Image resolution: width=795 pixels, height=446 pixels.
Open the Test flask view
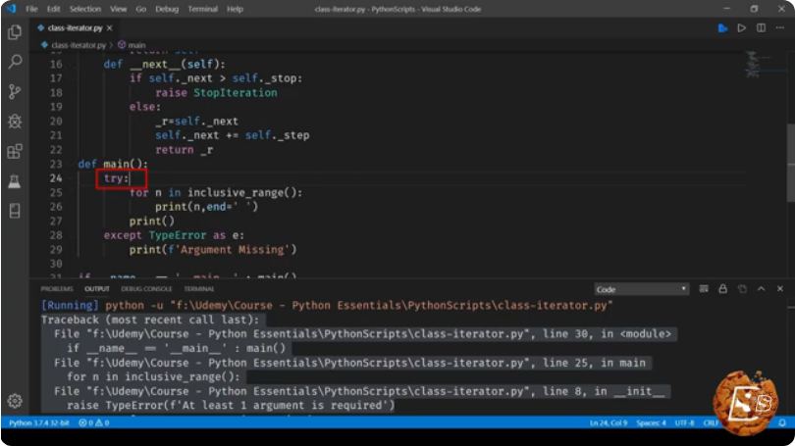(15, 180)
